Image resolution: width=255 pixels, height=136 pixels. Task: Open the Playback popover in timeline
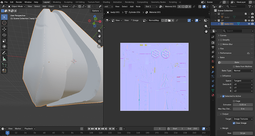pyautogui.click(x=30, y=129)
